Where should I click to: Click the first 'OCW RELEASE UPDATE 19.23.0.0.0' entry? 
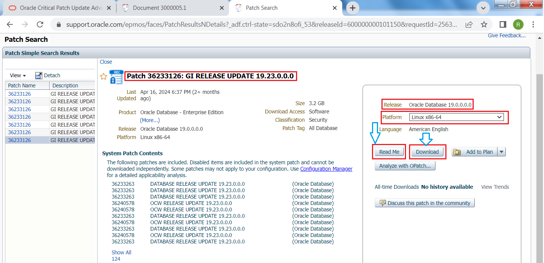191,203
